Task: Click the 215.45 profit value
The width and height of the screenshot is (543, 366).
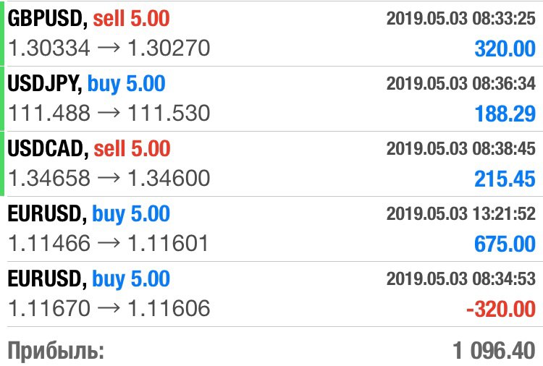Action: pyautogui.click(x=505, y=179)
